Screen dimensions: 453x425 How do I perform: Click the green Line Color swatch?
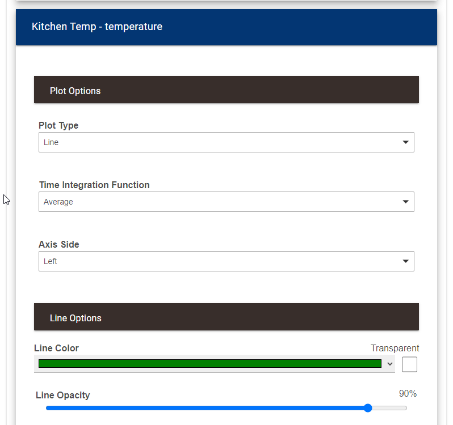click(209, 364)
